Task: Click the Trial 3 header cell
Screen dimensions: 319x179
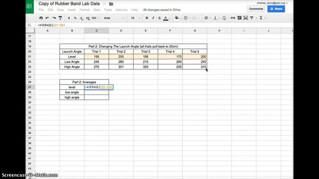Action: point(146,52)
